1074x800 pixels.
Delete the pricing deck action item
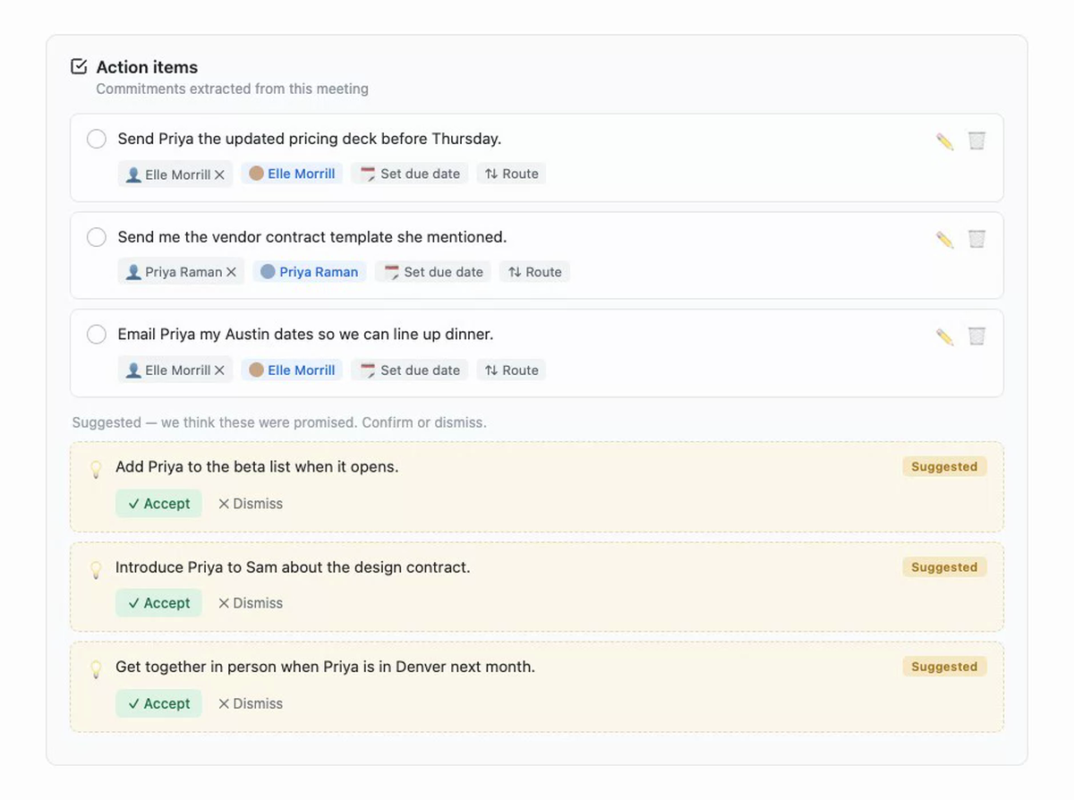976,141
